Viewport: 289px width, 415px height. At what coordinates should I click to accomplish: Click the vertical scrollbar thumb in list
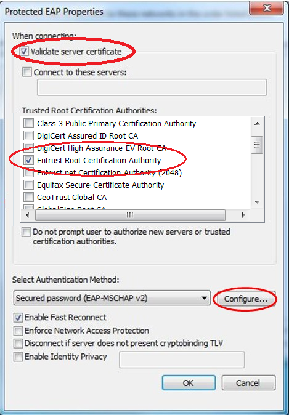point(257,145)
